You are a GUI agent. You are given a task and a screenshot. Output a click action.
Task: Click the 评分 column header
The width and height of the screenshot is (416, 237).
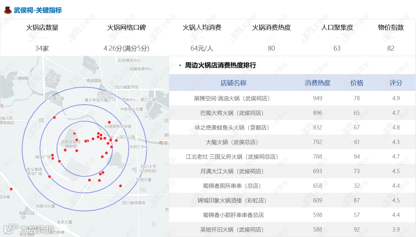[x=396, y=83]
